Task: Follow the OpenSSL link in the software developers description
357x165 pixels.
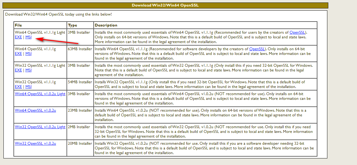Action: point(257,49)
